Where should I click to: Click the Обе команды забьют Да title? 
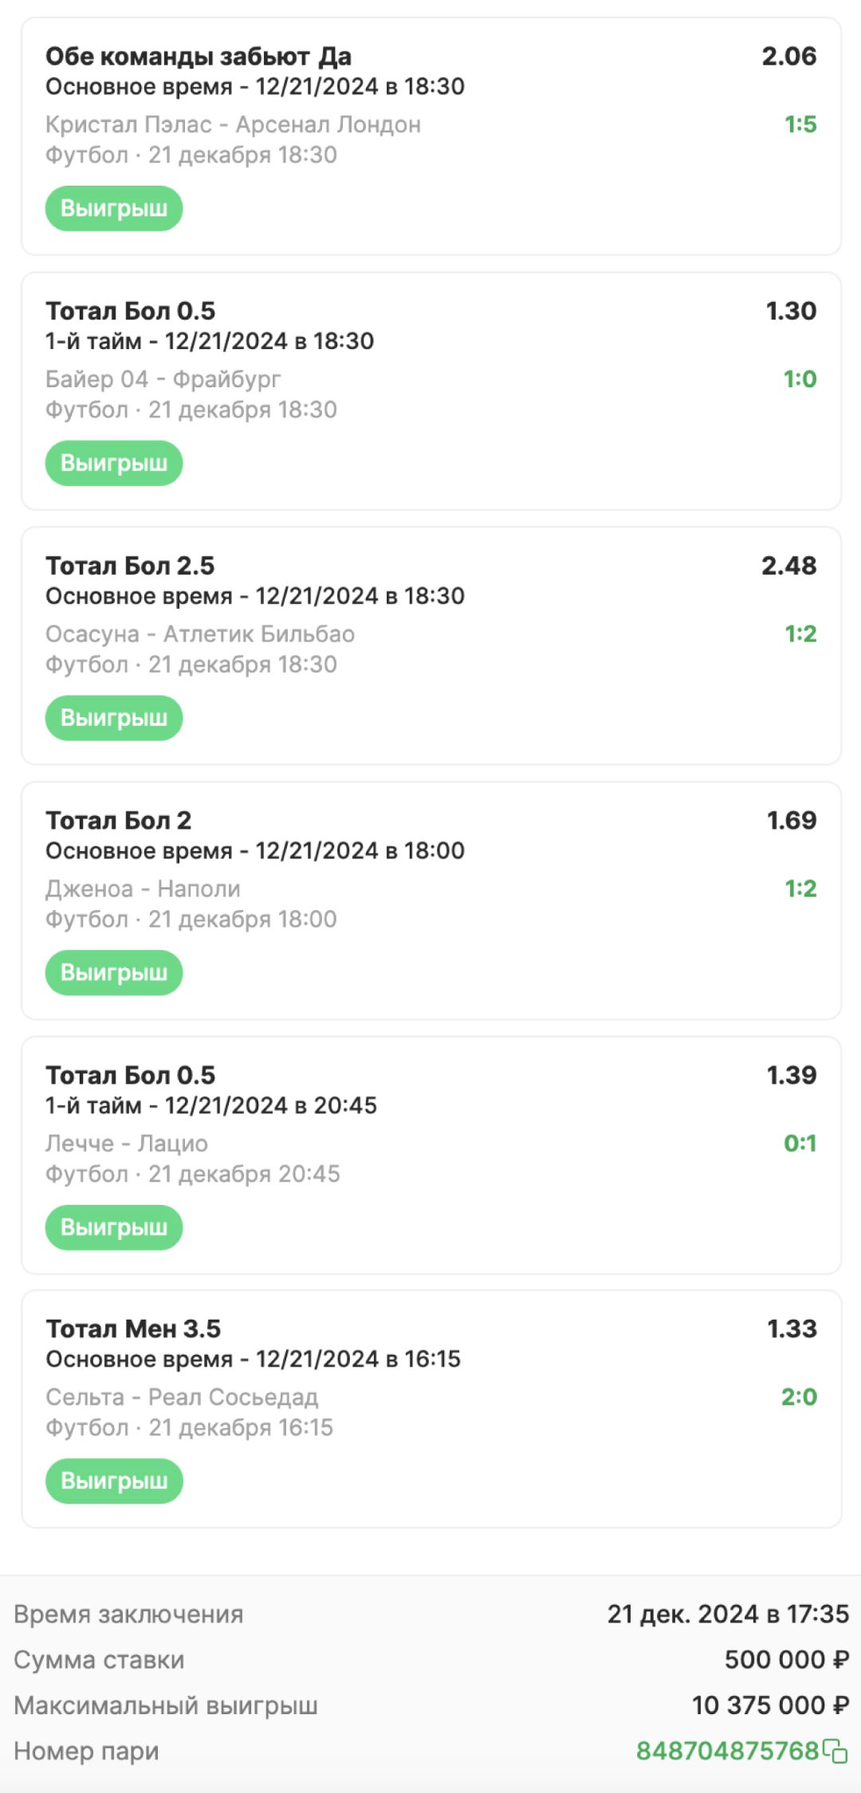pos(199,57)
